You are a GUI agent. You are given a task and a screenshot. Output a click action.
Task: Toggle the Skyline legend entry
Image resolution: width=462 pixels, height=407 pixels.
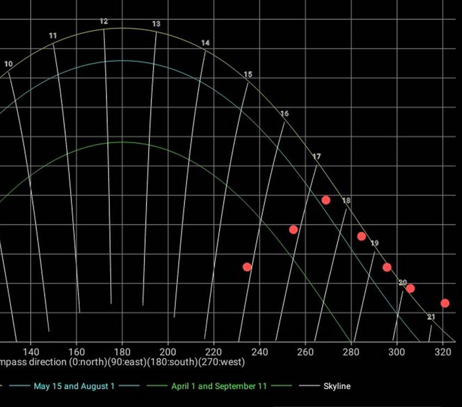pos(337,386)
